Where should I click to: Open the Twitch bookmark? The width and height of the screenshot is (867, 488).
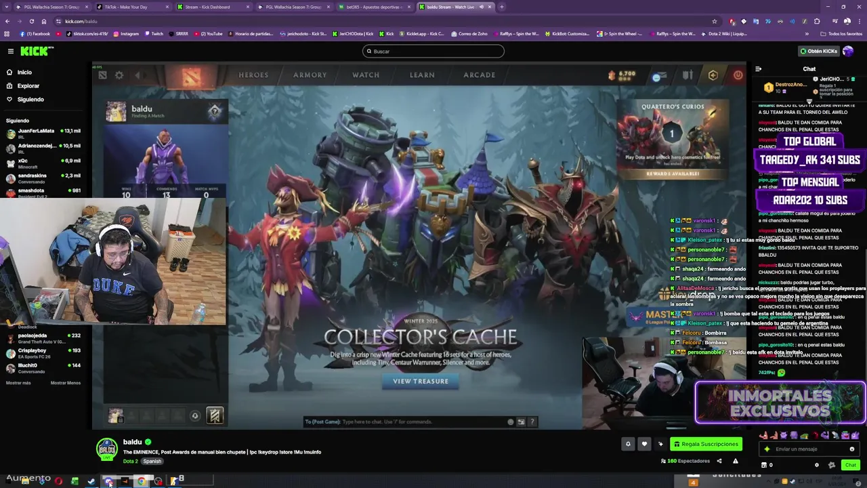pyautogui.click(x=154, y=33)
